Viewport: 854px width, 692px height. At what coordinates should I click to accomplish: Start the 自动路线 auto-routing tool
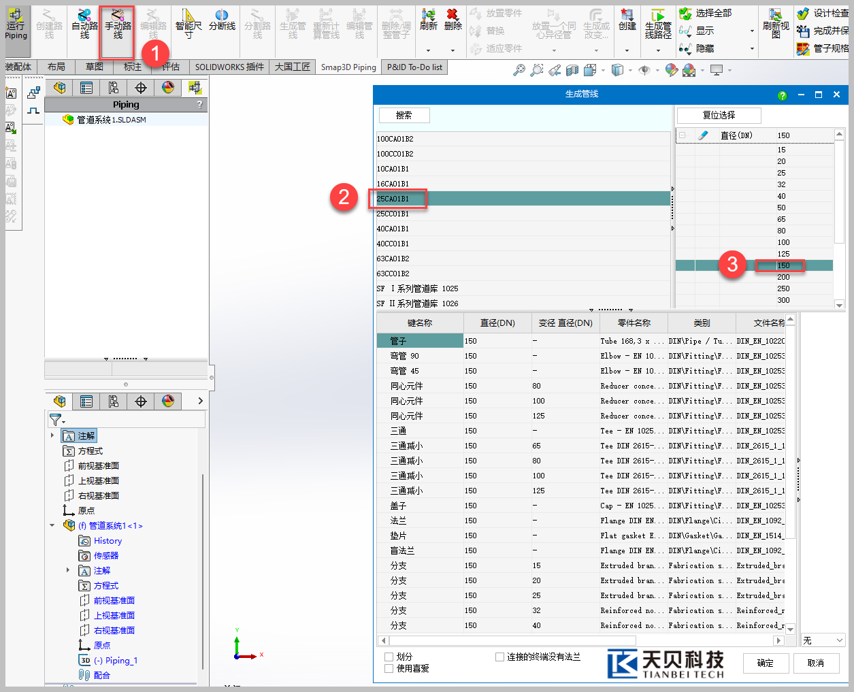pos(84,24)
